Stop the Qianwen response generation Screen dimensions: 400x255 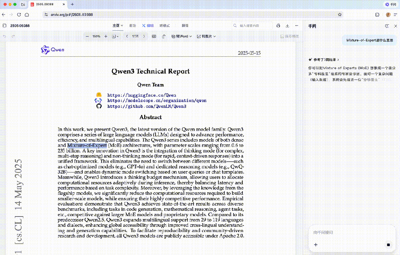[x=388, y=245]
